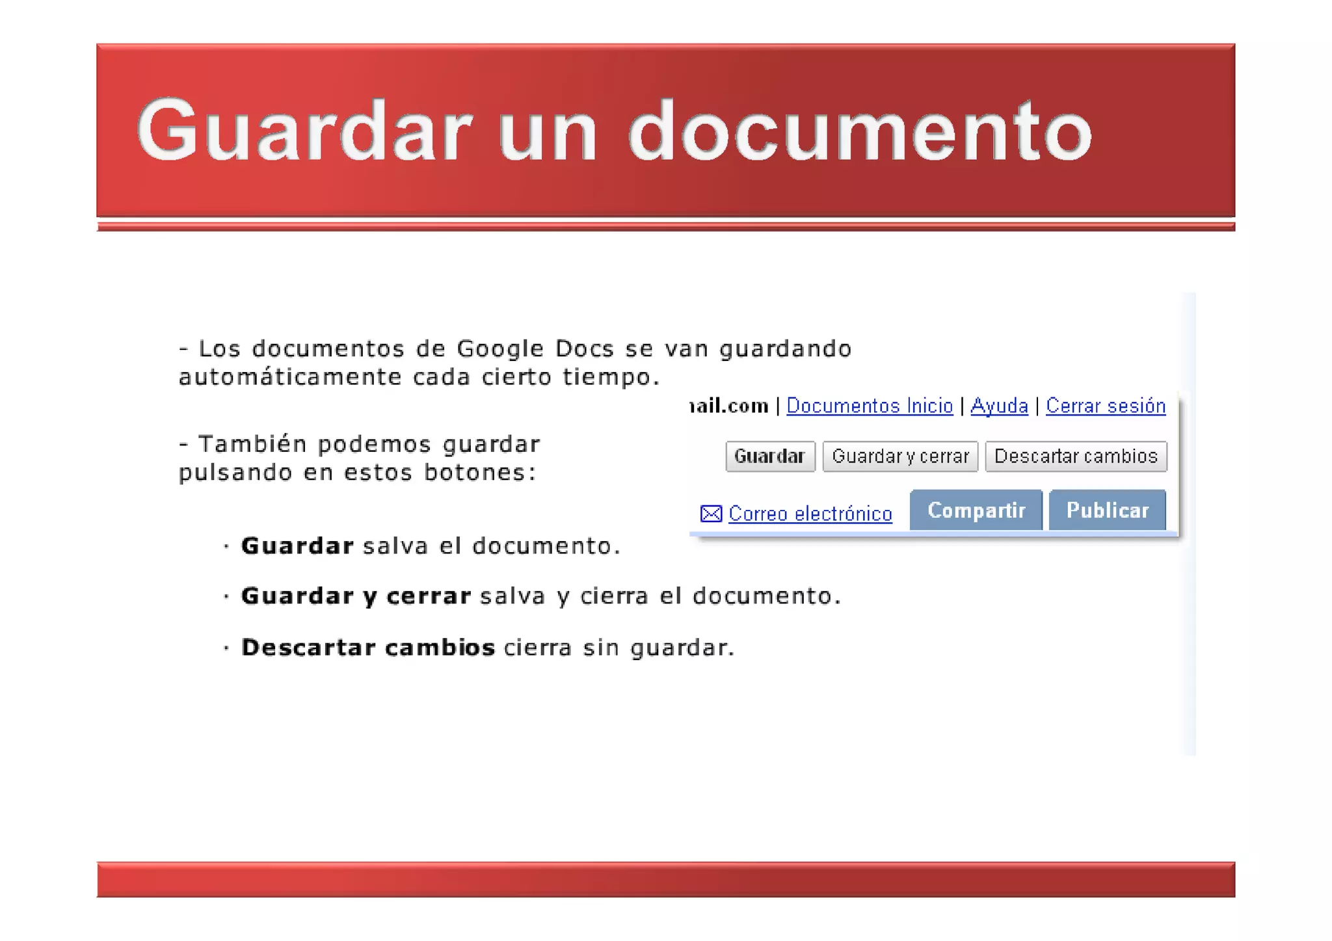Click the Cerrar sesión link
Viewport: 1332px width, 941px height.
point(1106,406)
